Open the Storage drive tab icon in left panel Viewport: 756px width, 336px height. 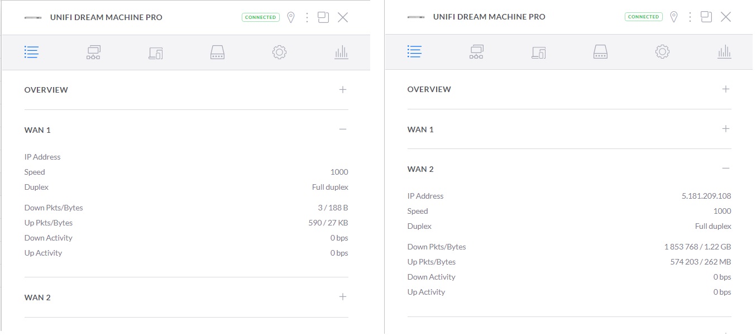pos(217,52)
